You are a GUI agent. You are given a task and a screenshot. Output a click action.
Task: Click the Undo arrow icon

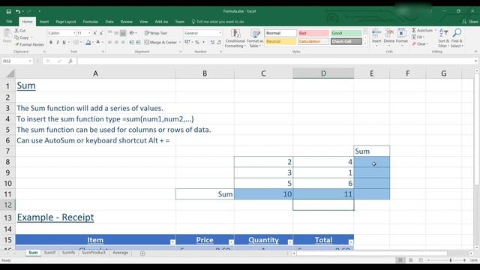pyautogui.click(x=18, y=11)
